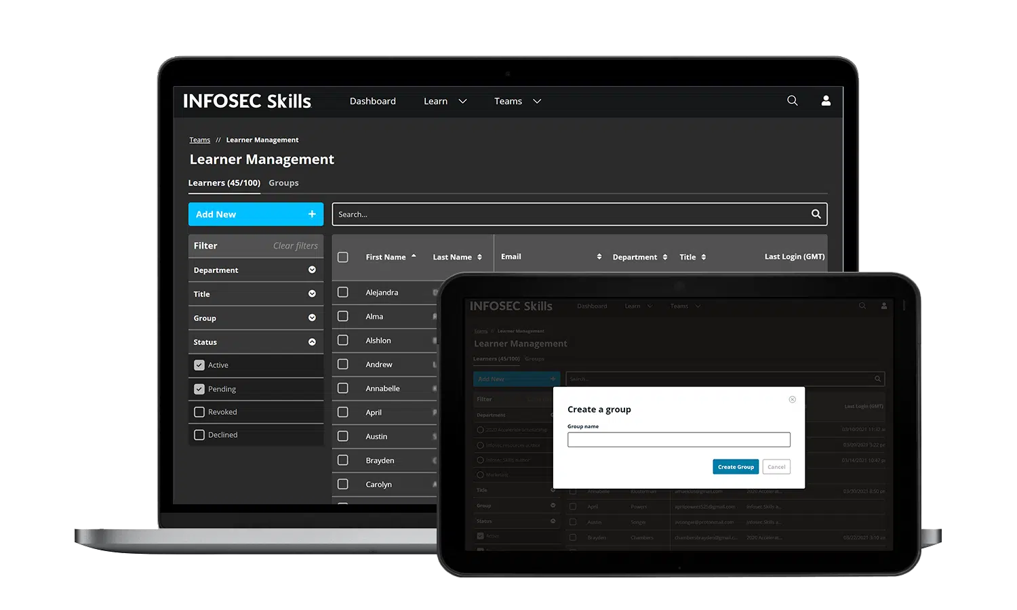Click the Group name input field
Viewport: 1017px width, 610px height.
click(679, 440)
